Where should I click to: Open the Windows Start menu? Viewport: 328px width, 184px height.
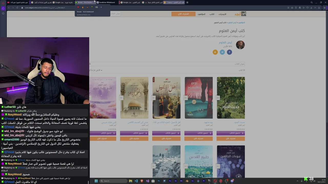click(96, 181)
